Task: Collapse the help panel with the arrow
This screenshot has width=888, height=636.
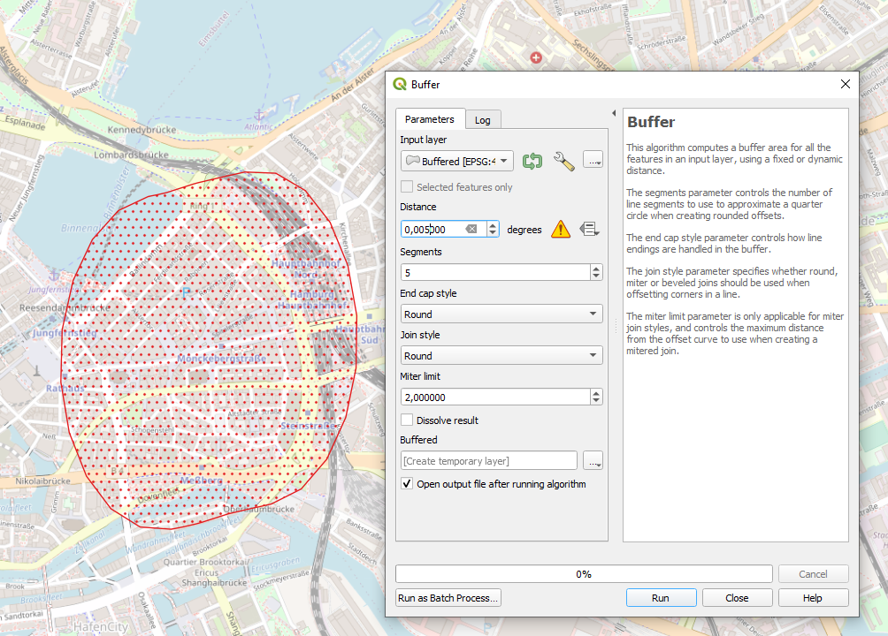Action: click(x=614, y=113)
